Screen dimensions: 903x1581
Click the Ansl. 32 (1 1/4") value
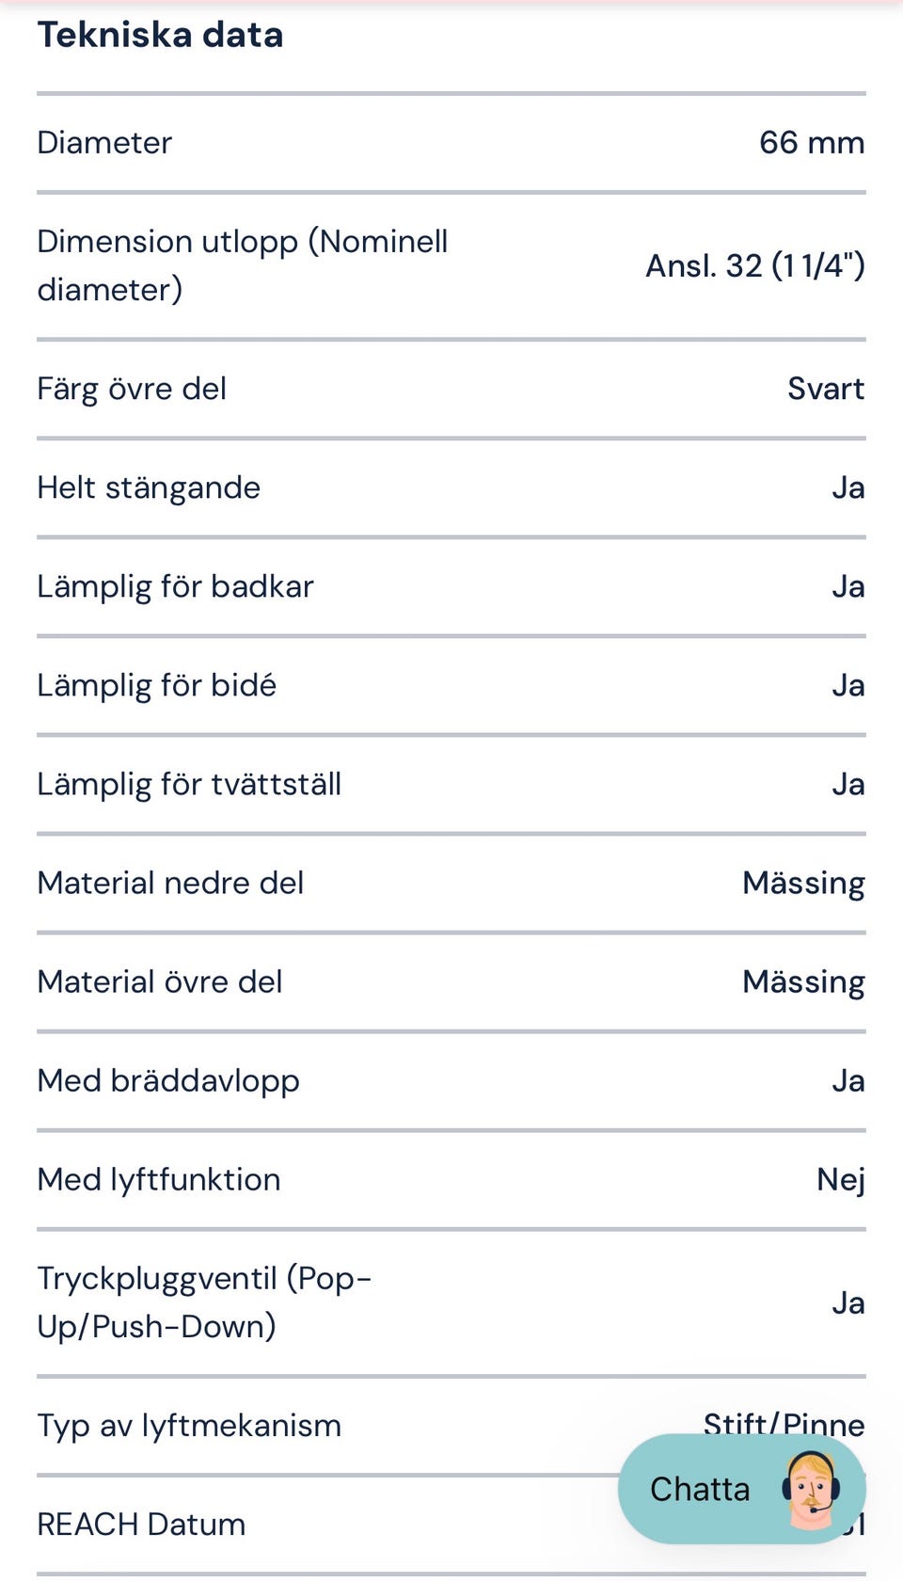tap(754, 266)
